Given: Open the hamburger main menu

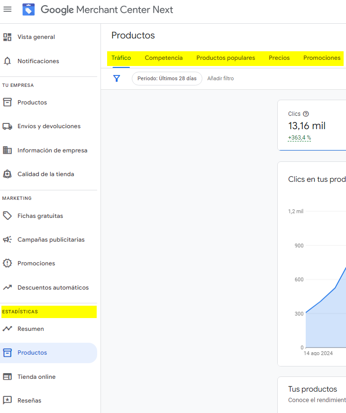Looking at the screenshot, I should [x=8, y=9].
